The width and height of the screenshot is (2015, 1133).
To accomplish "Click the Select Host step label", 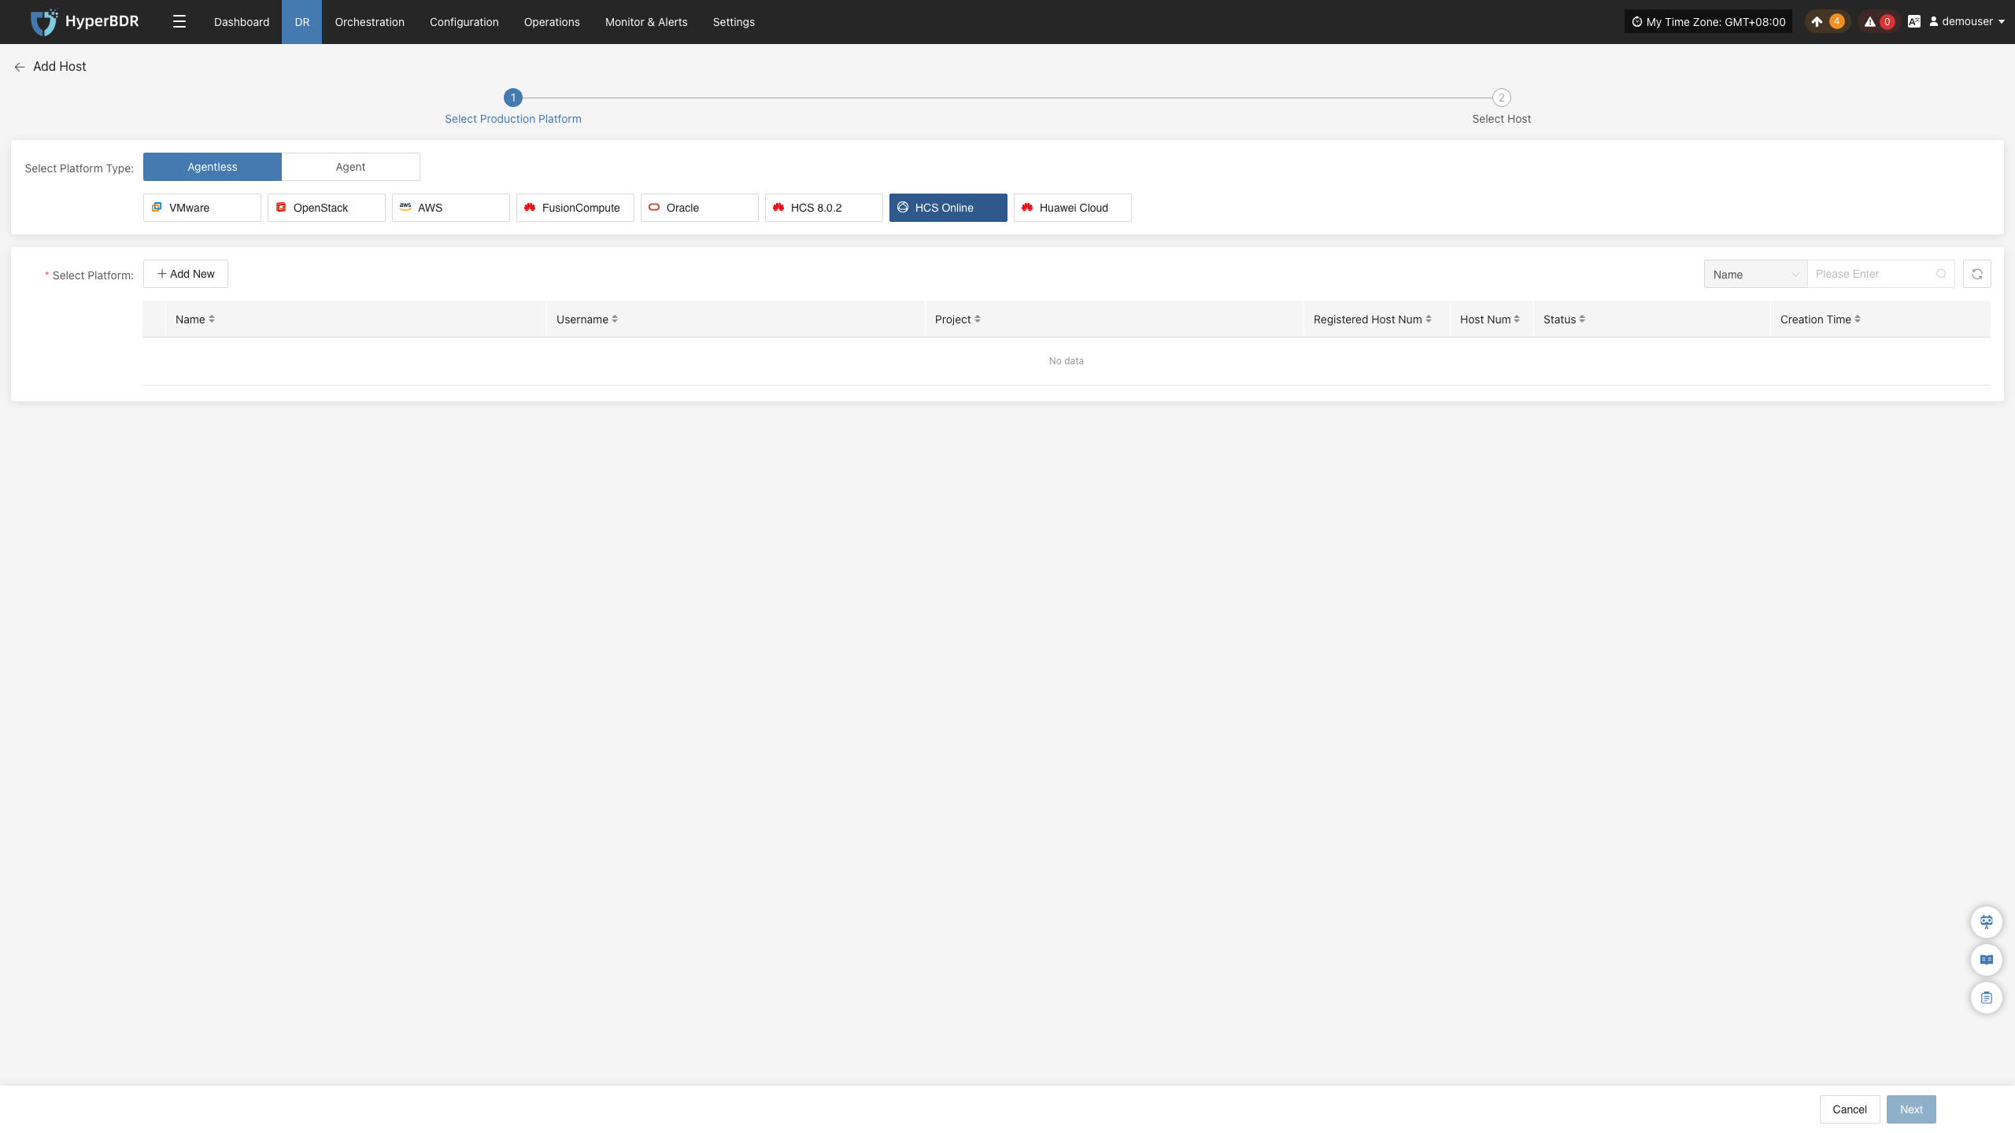I will coord(1502,119).
